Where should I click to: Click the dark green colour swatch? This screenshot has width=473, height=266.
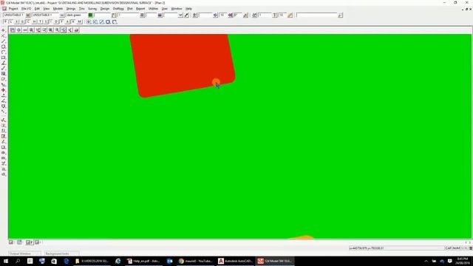point(90,15)
